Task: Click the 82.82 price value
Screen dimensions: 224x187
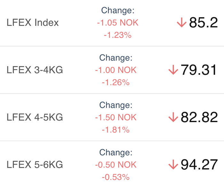Action: coord(199,117)
